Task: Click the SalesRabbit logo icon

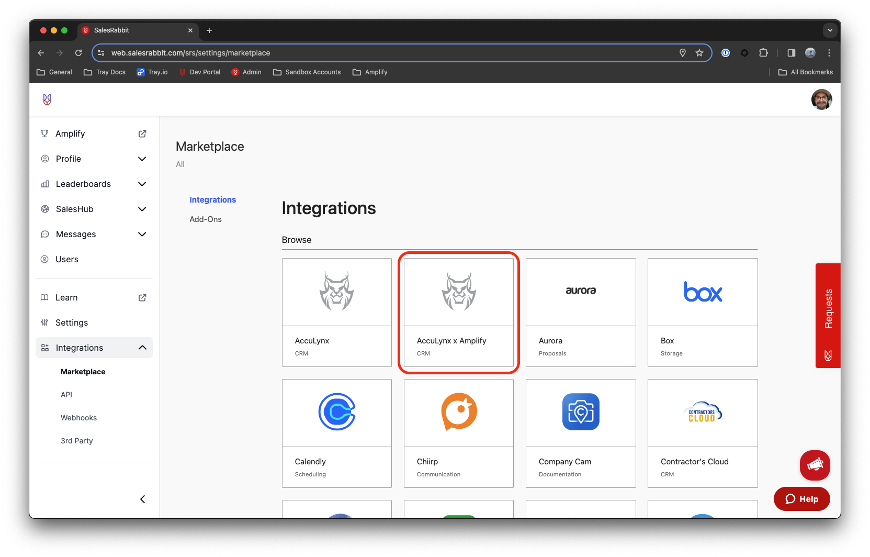Action: pos(47,99)
